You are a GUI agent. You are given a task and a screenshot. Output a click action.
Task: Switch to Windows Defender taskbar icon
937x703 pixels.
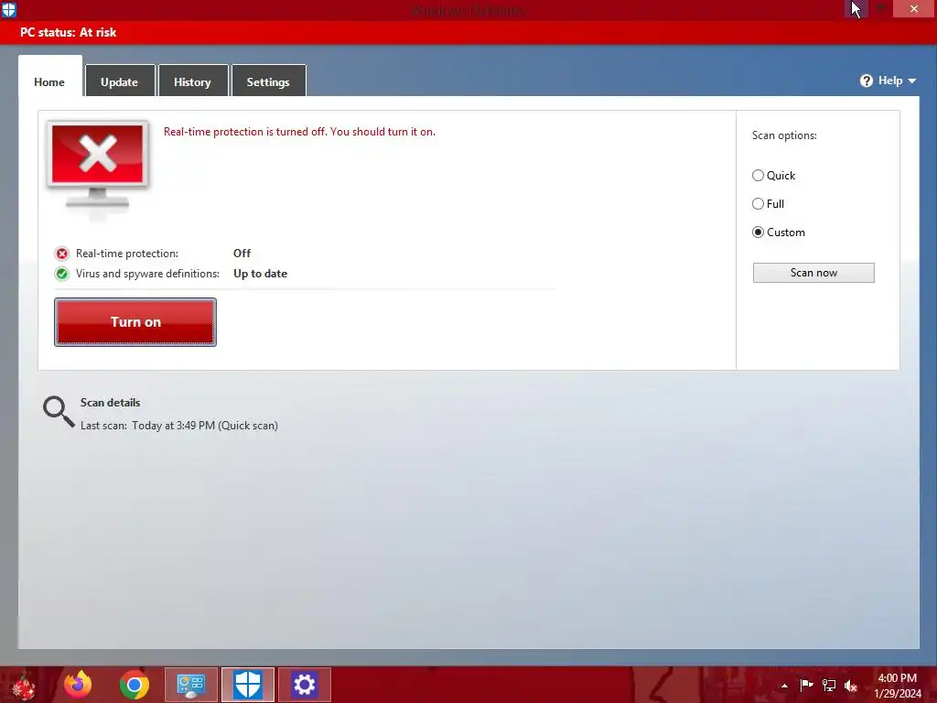(x=247, y=685)
